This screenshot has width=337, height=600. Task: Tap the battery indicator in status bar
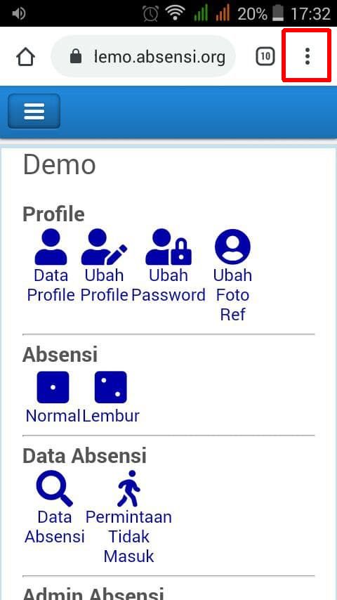pos(278,14)
